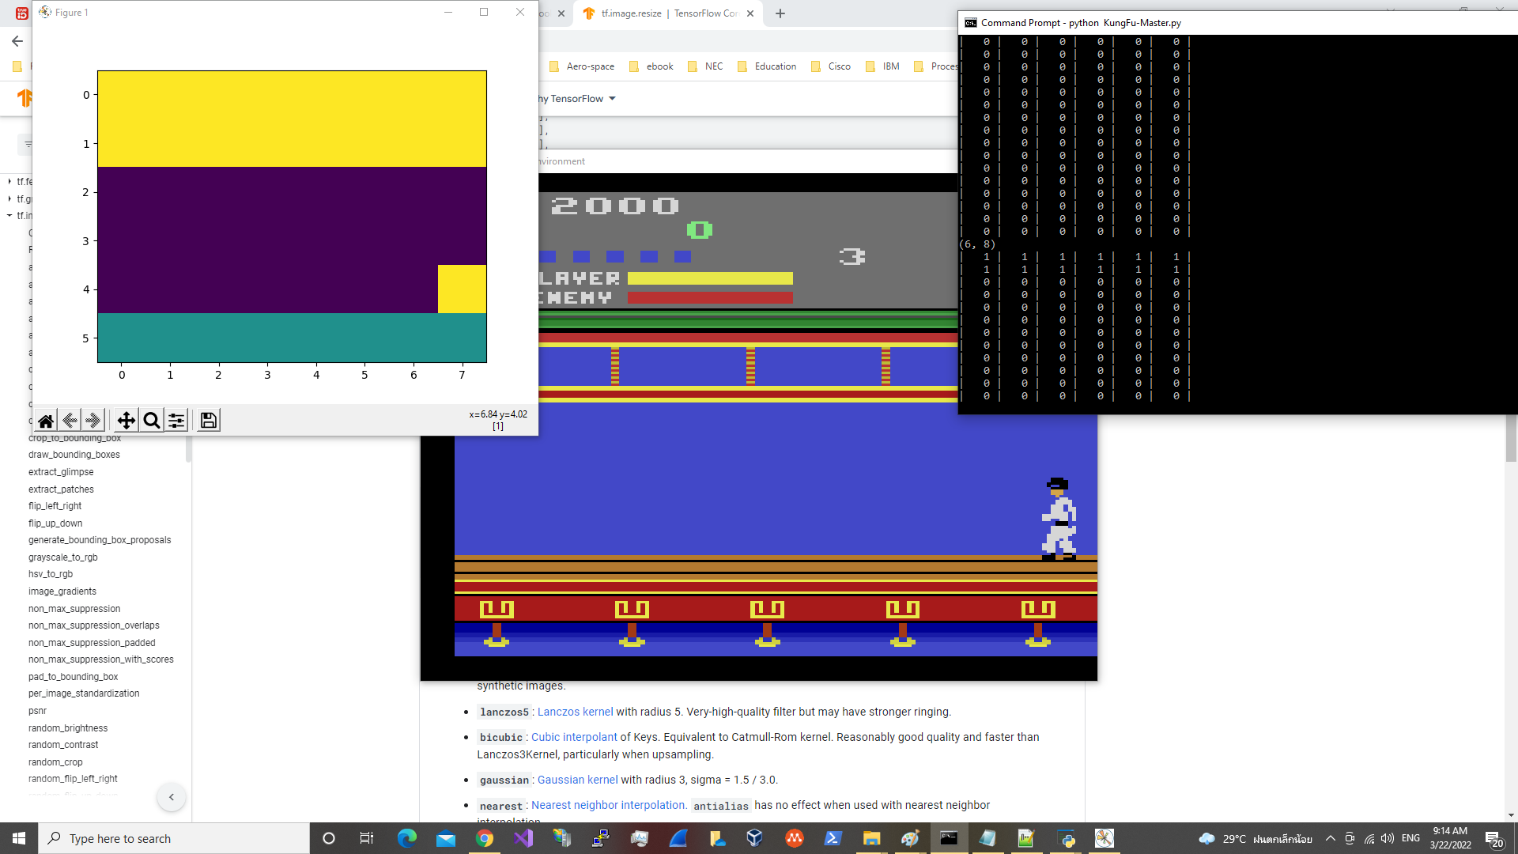Click the matplotlib back arrow icon
The height and width of the screenshot is (854, 1518).
tap(70, 421)
